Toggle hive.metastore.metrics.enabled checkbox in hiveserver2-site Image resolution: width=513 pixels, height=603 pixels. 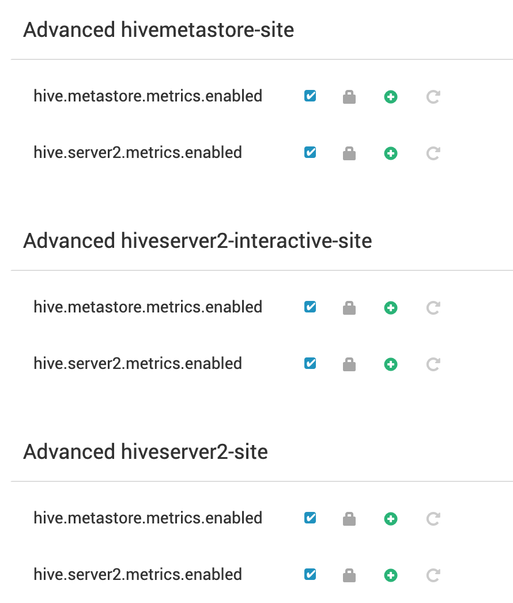click(x=310, y=518)
